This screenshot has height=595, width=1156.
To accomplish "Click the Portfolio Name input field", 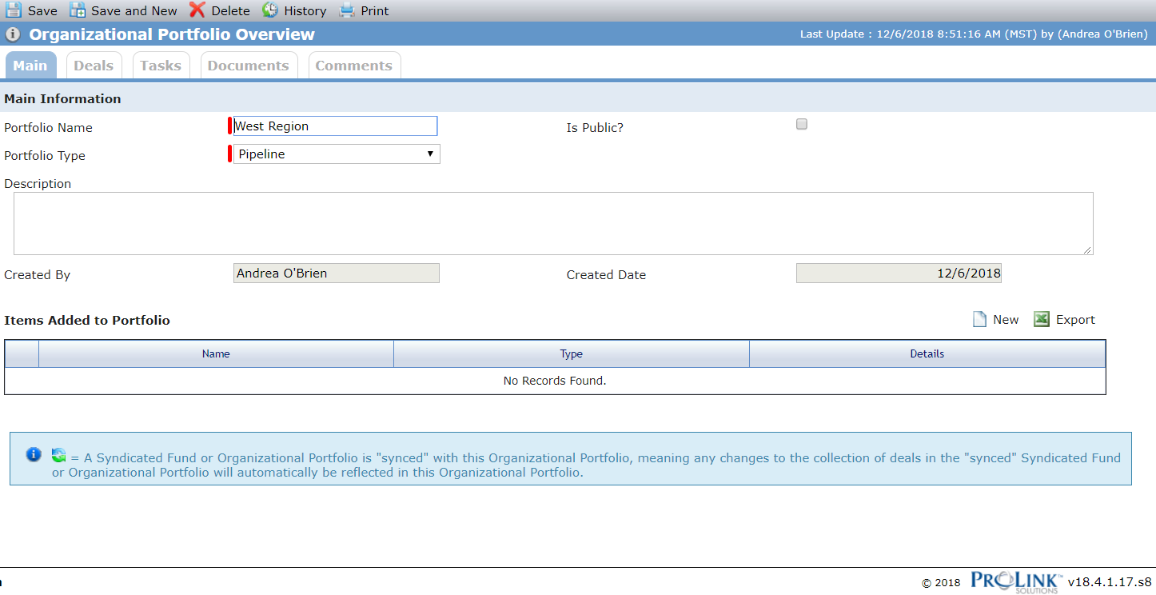I will [335, 126].
